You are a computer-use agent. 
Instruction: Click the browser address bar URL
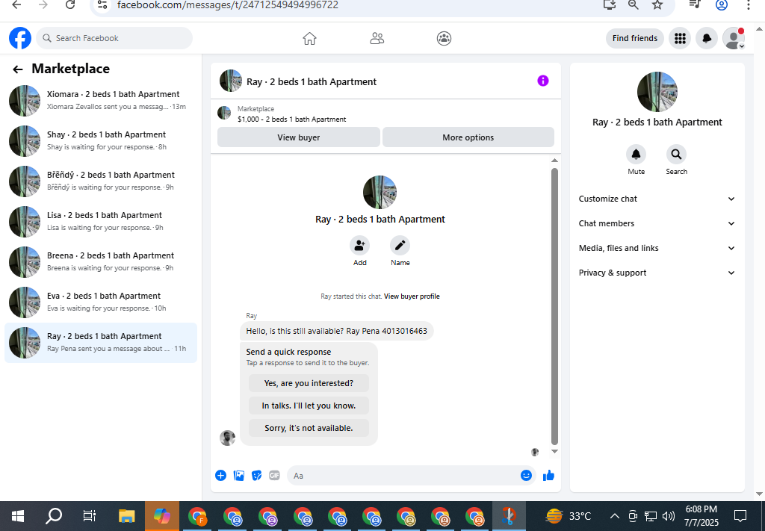click(228, 5)
